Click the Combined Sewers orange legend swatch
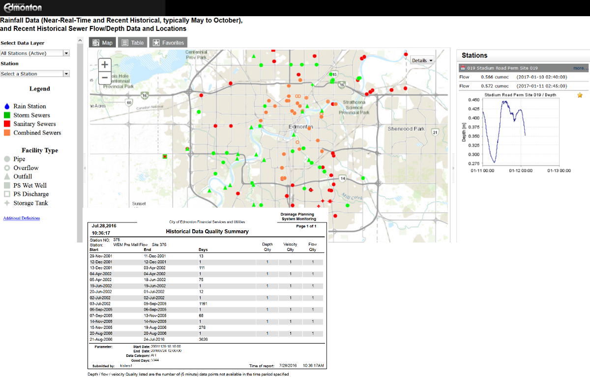 click(6, 133)
